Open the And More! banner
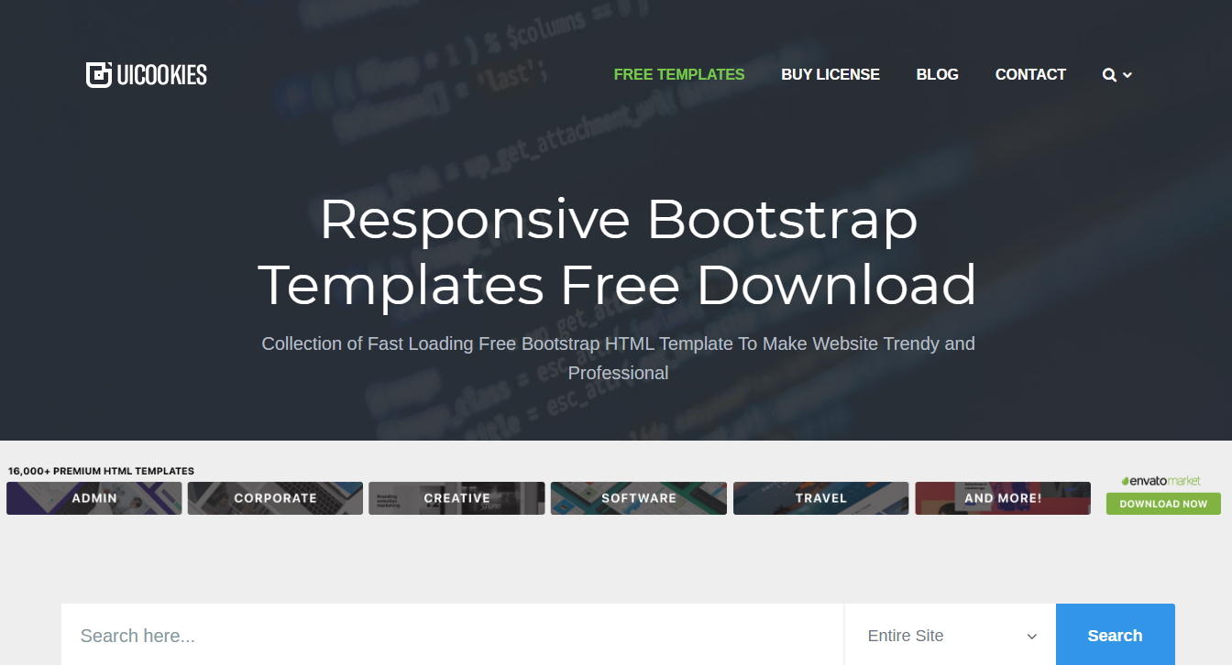 (1003, 498)
